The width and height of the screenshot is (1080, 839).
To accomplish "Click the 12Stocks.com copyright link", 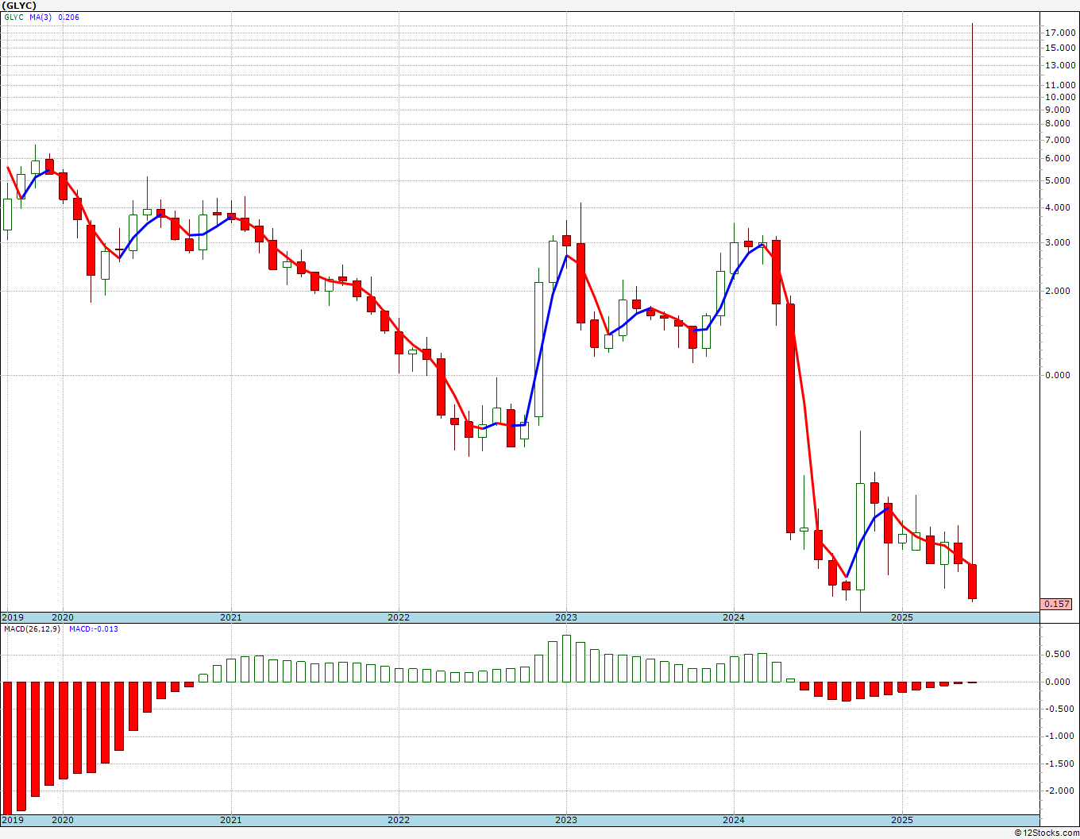I will [1047, 833].
